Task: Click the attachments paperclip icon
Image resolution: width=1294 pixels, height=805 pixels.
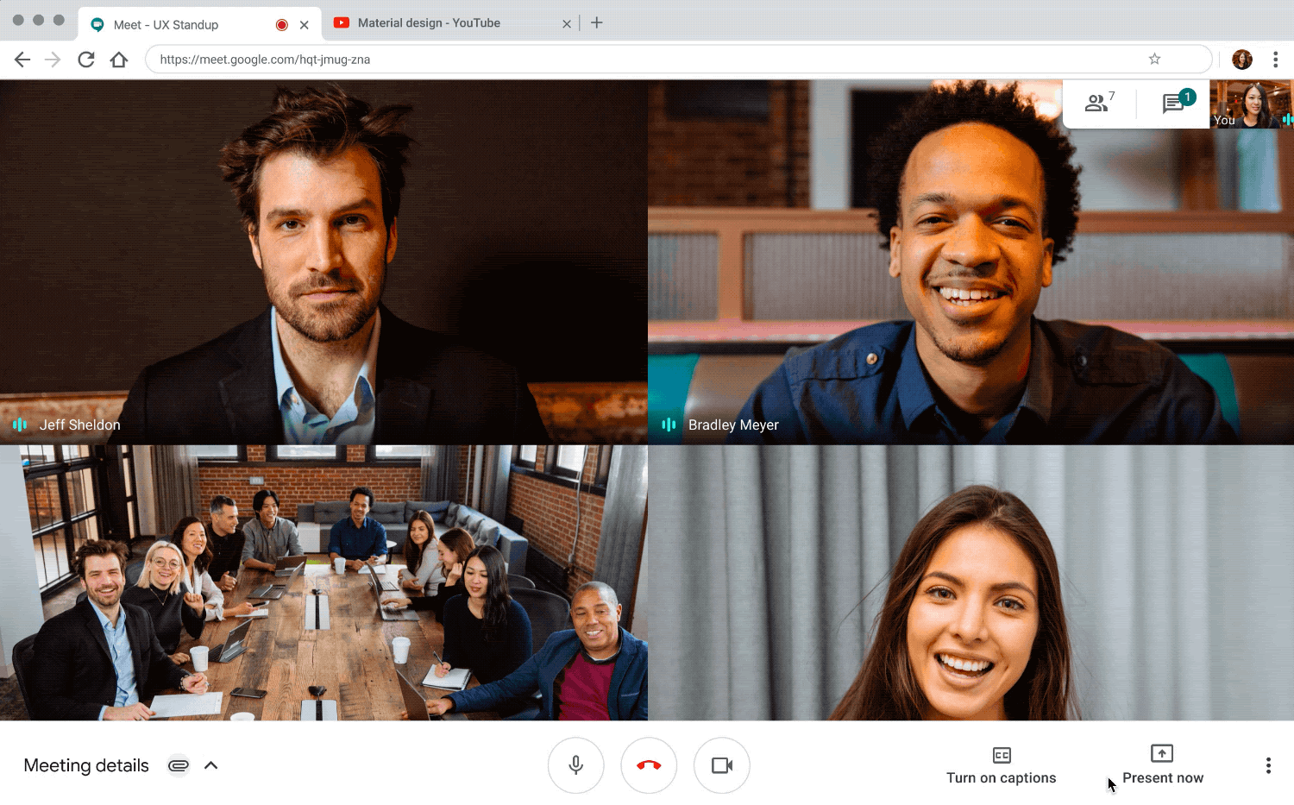Action: pos(179,765)
